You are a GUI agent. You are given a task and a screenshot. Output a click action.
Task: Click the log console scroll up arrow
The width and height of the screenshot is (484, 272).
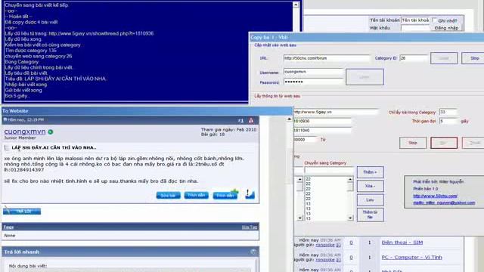click(x=296, y=5)
